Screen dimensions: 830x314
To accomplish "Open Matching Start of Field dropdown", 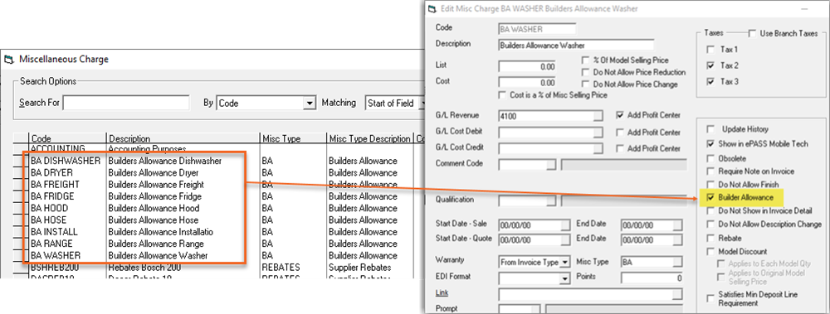I will tap(423, 103).
